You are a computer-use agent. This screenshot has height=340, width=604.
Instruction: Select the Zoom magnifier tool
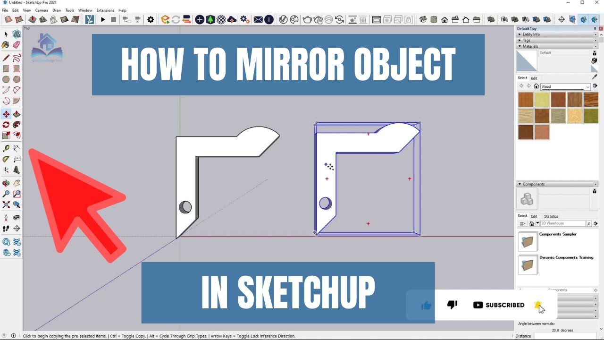tap(6, 194)
